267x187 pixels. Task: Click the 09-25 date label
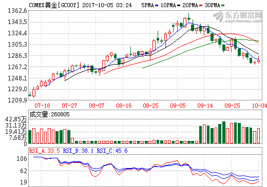[232, 106]
